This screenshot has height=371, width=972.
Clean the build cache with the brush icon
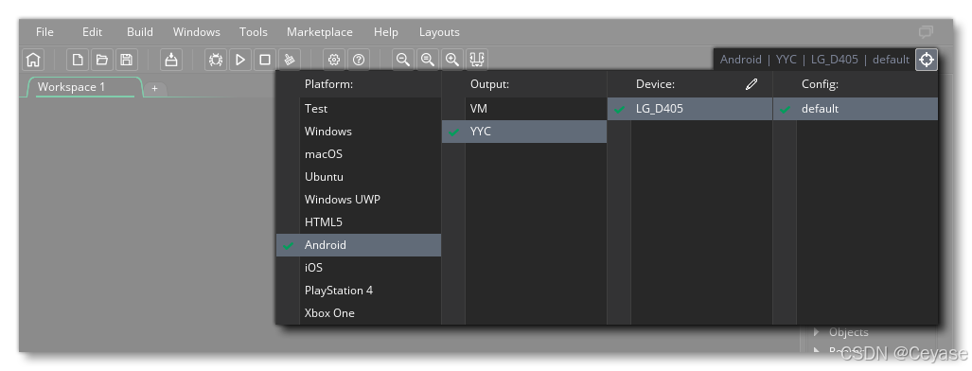[x=289, y=60]
